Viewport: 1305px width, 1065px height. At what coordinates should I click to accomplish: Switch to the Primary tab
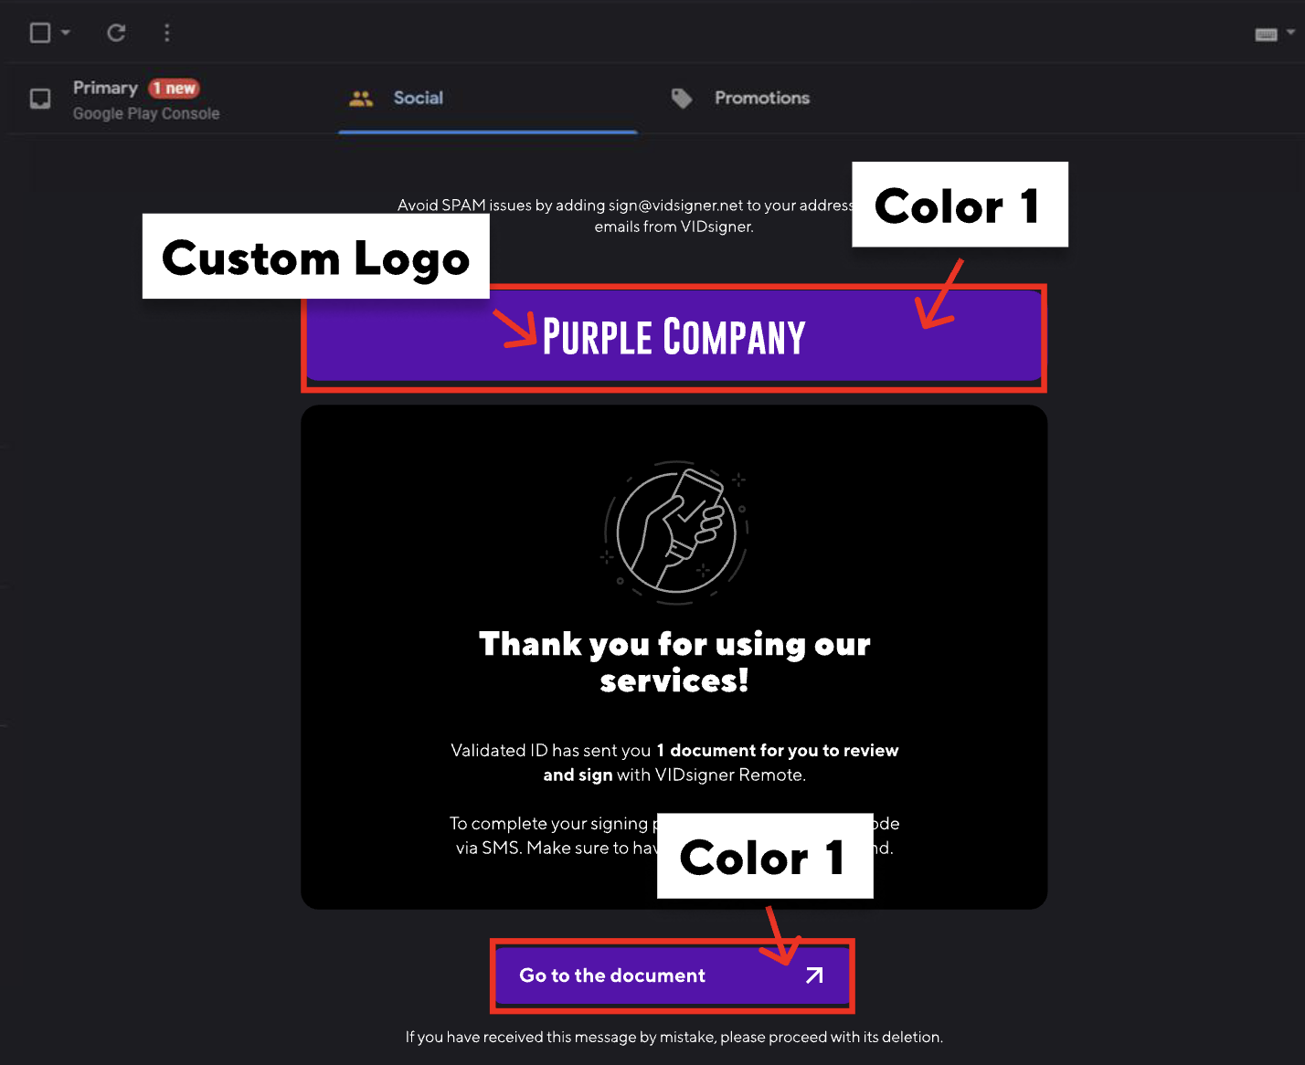point(146,99)
